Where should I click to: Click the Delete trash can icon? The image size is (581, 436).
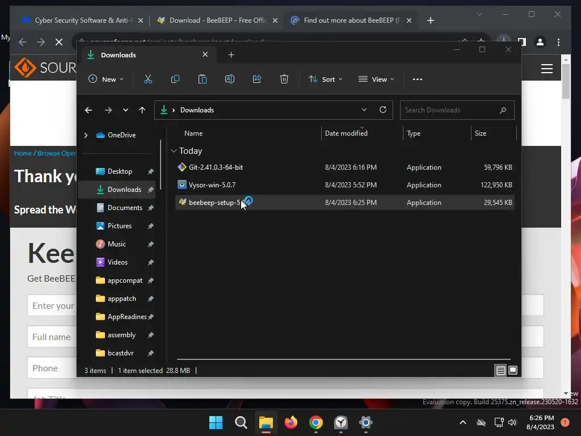tap(284, 79)
